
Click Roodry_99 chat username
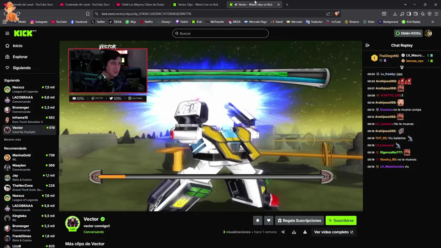pyautogui.click(x=388, y=159)
